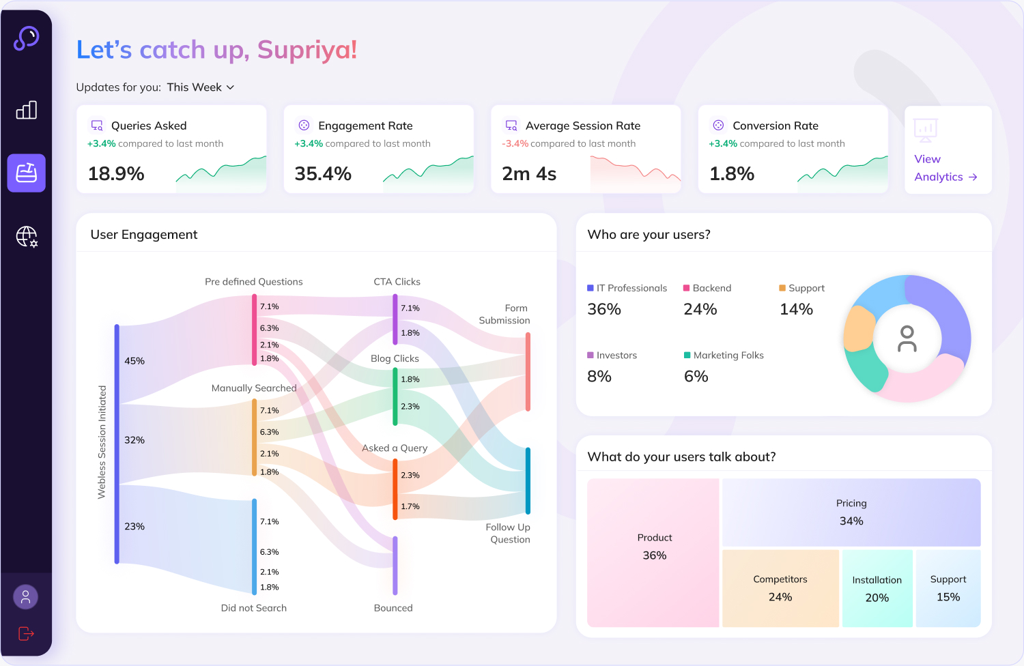Screen dimensions: 1024x666
Task: Open the profile avatar near sidebar bottom
Action: click(x=25, y=596)
